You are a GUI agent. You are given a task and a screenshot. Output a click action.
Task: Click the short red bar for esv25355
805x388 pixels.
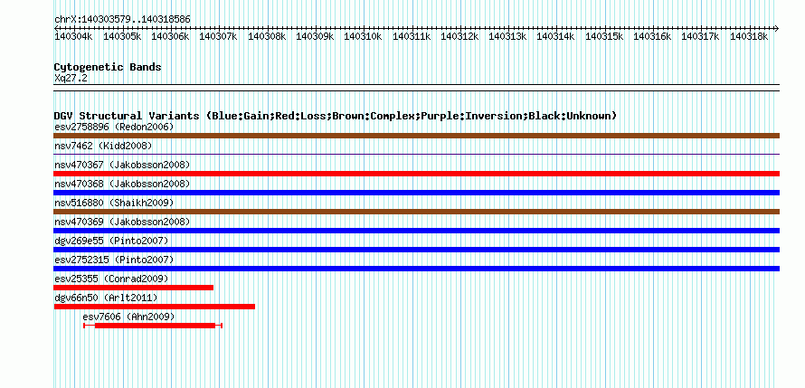click(x=134, y=288)
